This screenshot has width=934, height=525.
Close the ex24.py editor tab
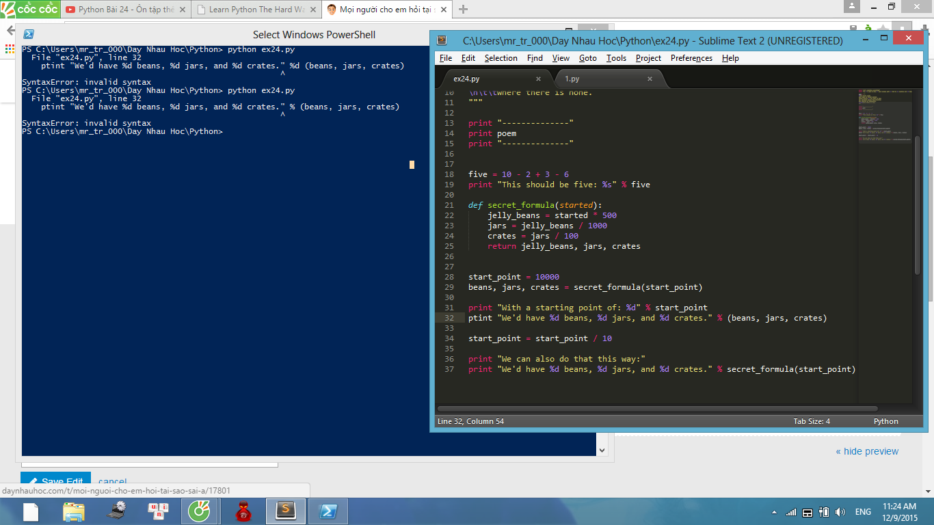coord(539,79)
